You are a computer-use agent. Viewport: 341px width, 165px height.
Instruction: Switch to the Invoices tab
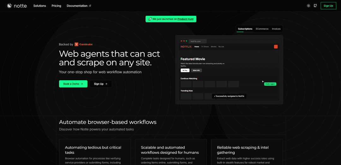pyautogui.click(x=276, y=29)
